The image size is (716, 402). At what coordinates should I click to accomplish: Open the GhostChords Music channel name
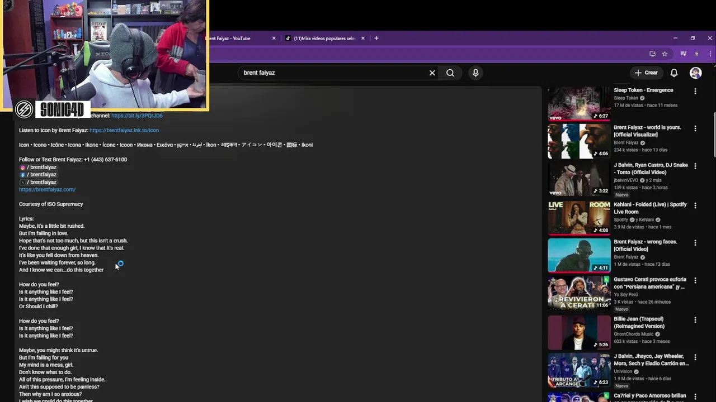(x=633, y=334)
